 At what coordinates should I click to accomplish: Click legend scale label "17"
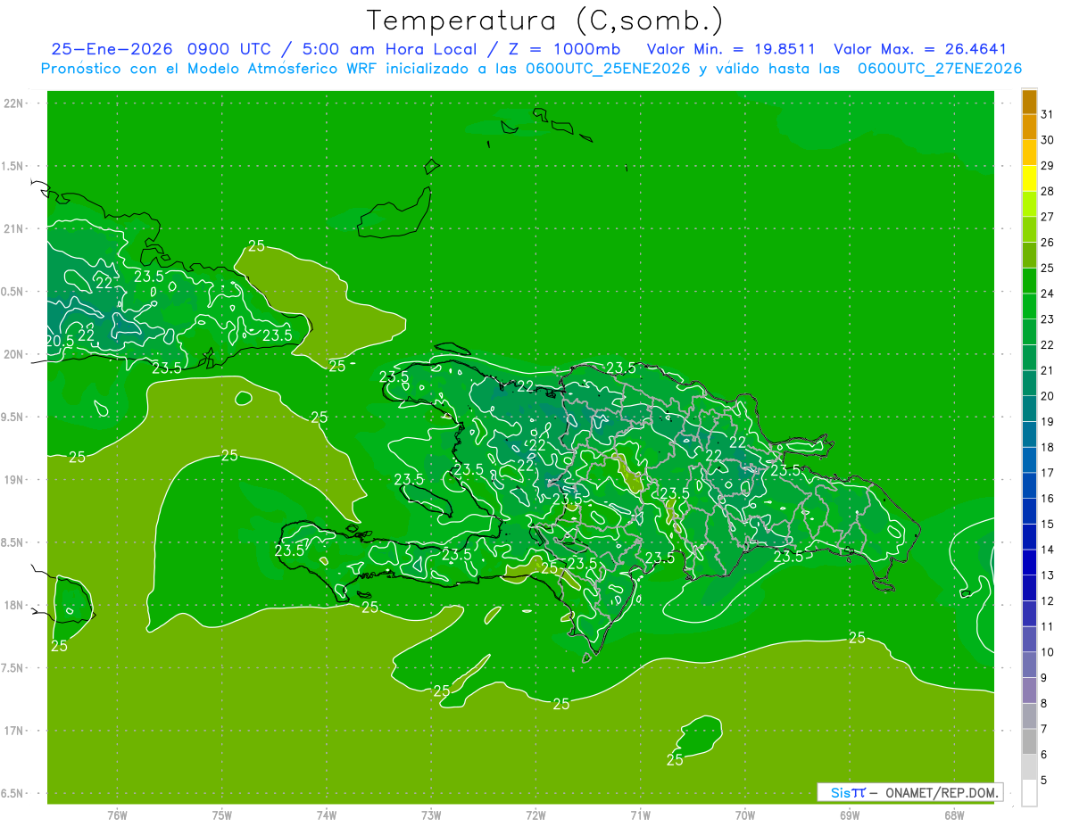[1048, 472]
